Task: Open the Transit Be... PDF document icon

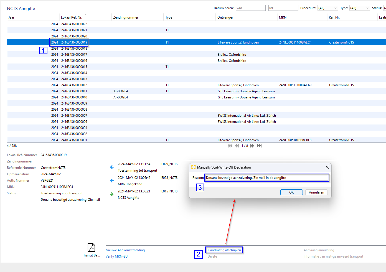Action: tap(92, 247)
